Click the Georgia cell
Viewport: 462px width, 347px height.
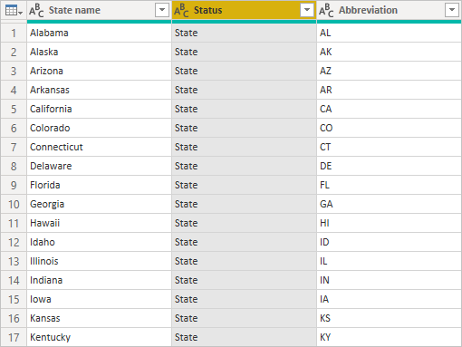tap(99, 204)
